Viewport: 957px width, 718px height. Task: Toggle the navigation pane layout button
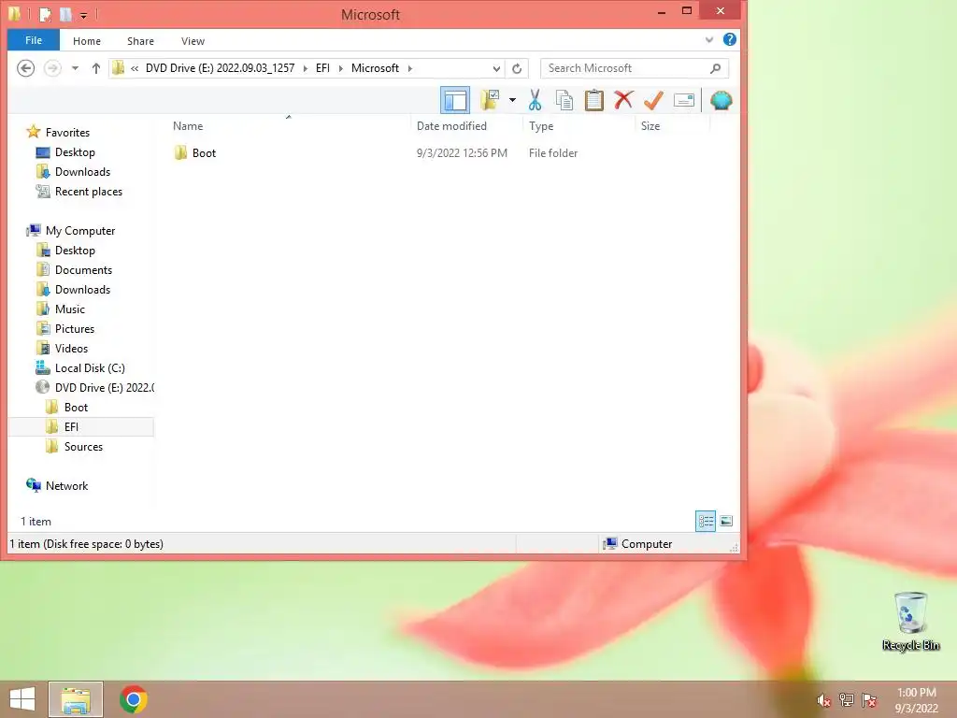[x=455, y=100]
